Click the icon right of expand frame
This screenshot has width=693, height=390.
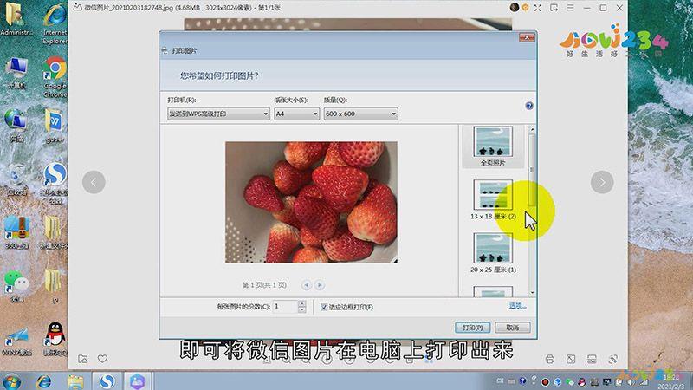(x=592, y=359)
